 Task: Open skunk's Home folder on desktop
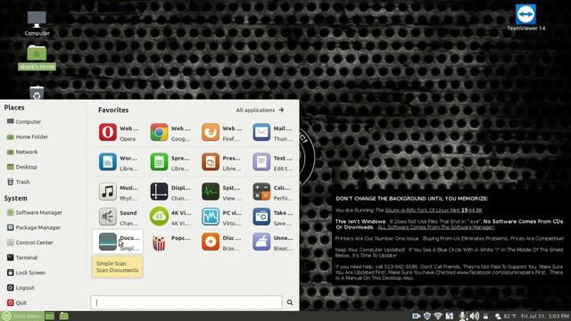pos(37,57)
